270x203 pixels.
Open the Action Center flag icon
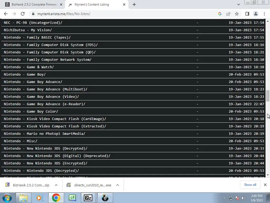pos(237,198)
